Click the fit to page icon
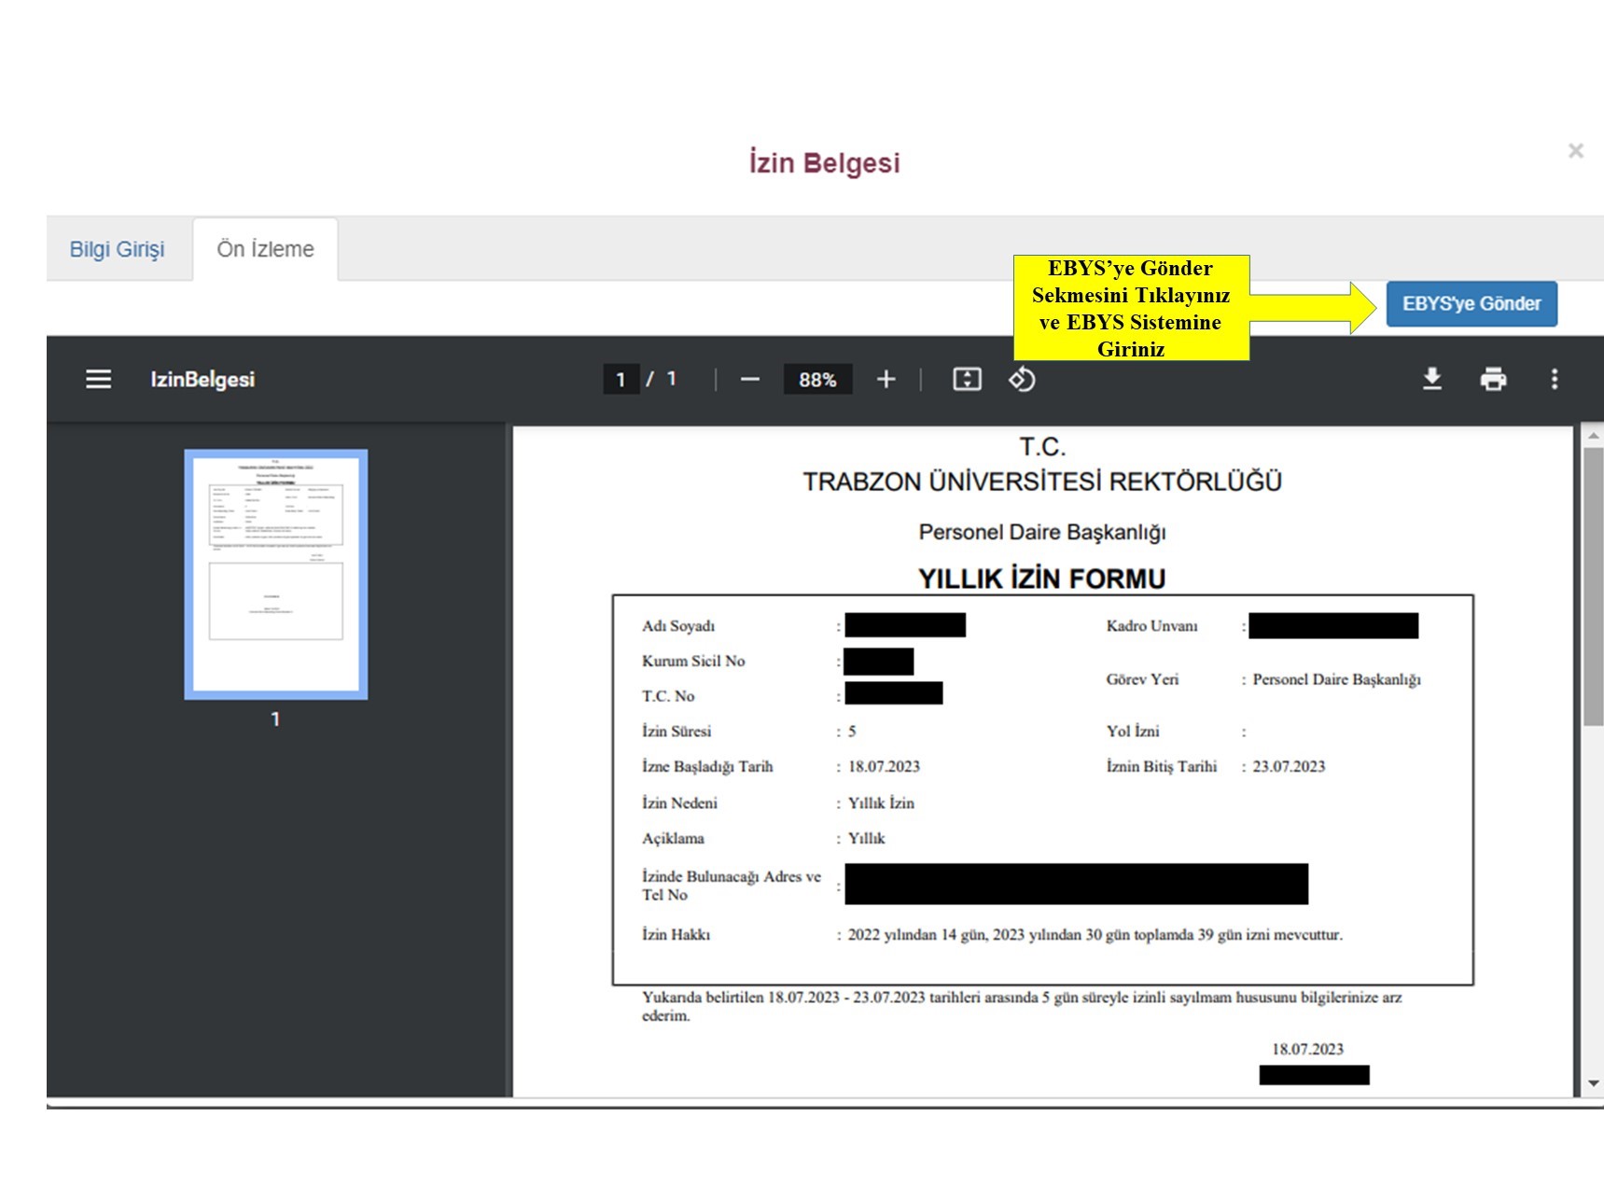Viewport: 1604px width, 1186px height. point(967,379)
